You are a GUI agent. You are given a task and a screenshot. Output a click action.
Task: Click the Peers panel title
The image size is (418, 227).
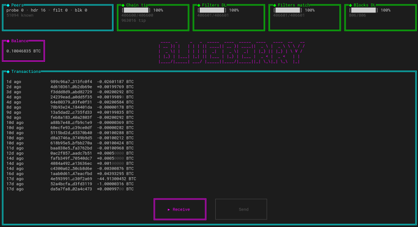coord(17,5)
